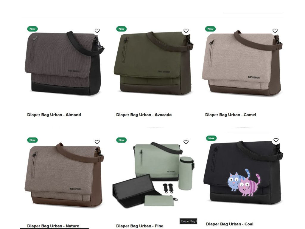Screen dimensions: 305x229
Task: Favorite the Avocado diaper bag
Action: tap(186, 31)
